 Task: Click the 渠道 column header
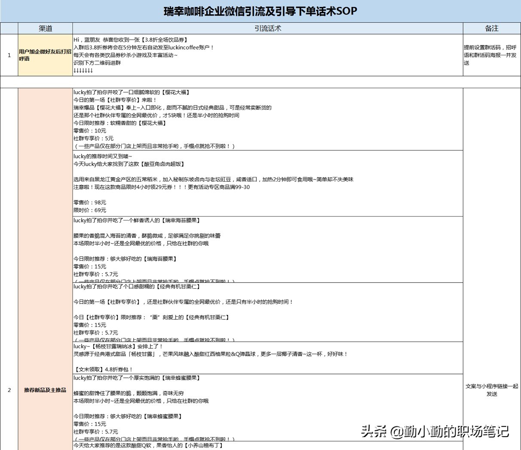click(45, 28)
